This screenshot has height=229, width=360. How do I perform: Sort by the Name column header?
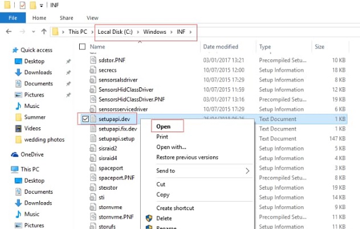[97, 47]
